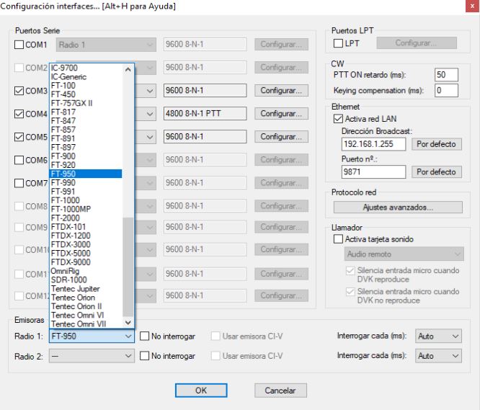Click the list scrollbar down arrow
480x410 pixels.
[x=128, y=323]
